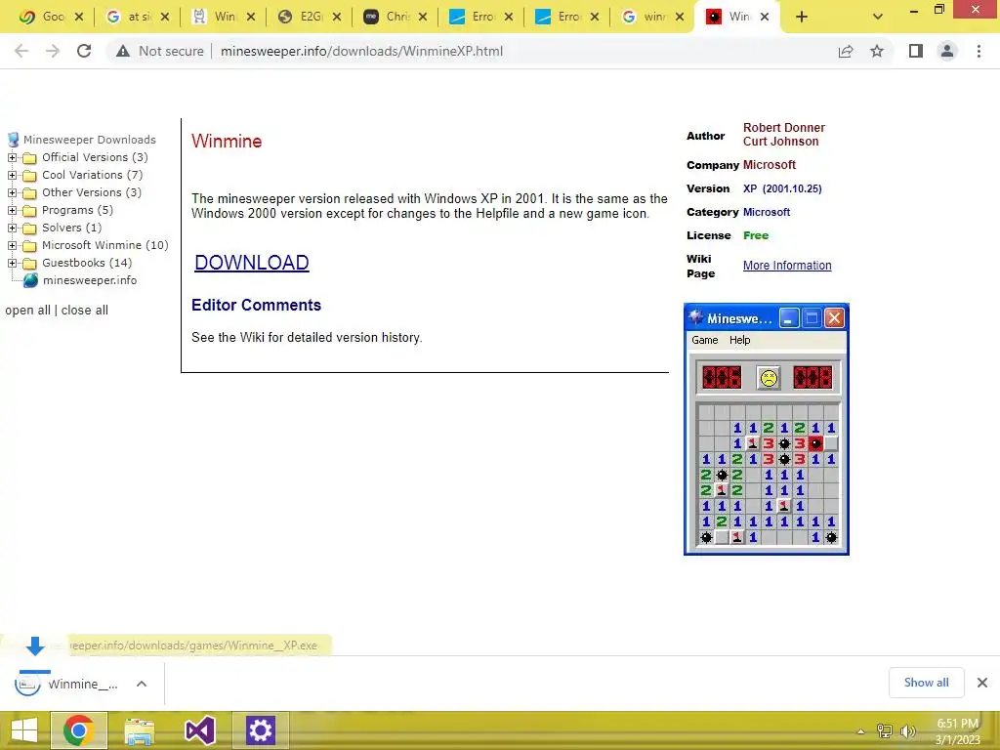1000x750 pixels.
Task: Open Chrome from the taskbar
Action: 78,730
